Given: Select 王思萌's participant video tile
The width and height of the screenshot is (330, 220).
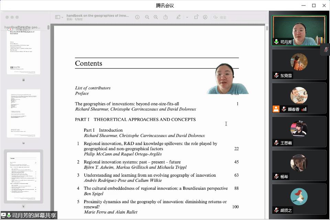Looking at the screenshot, I should pos(299,132).
